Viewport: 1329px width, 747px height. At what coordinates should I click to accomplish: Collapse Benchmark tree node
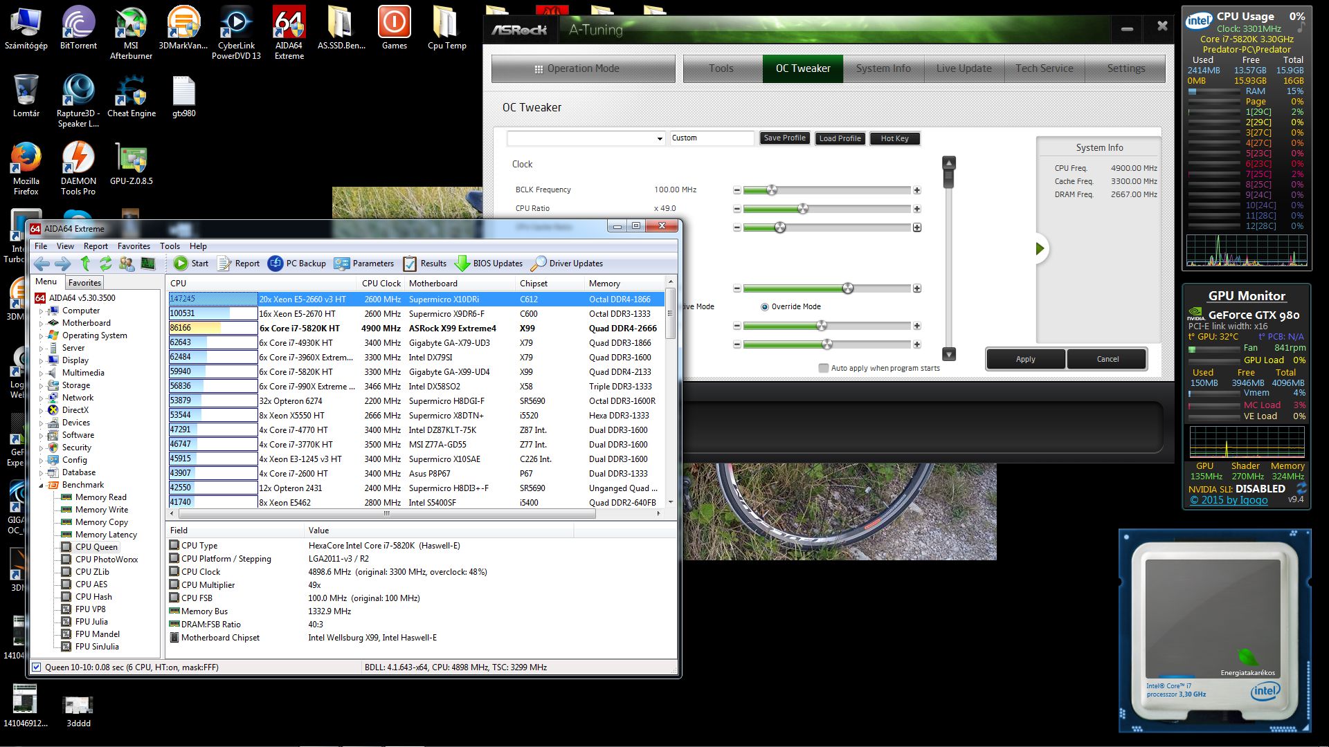(41, 486)
